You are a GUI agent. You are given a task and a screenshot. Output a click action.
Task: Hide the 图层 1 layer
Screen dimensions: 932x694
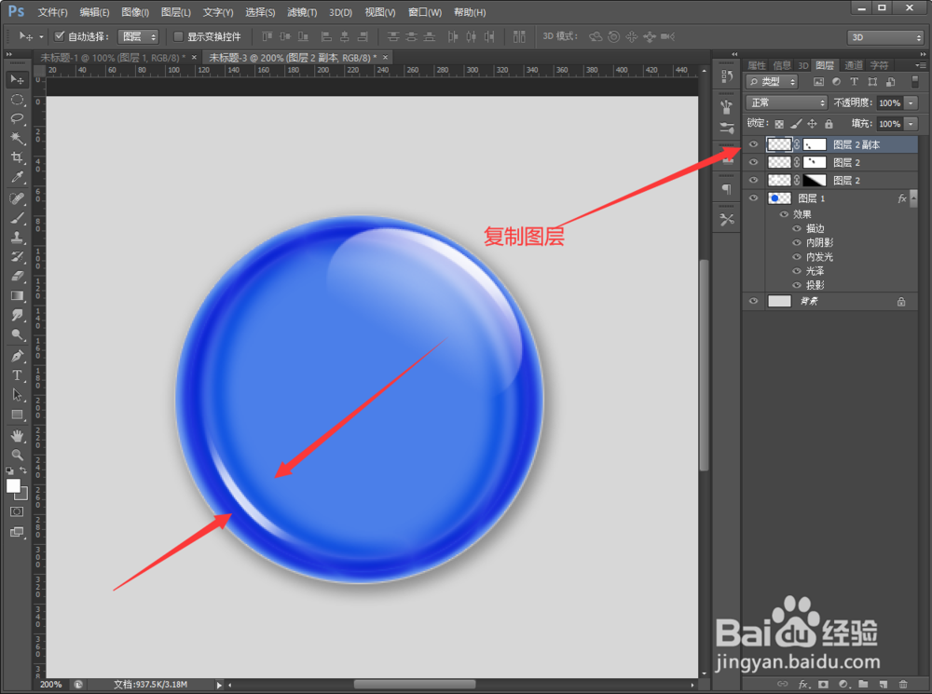[x=753, y=197]
